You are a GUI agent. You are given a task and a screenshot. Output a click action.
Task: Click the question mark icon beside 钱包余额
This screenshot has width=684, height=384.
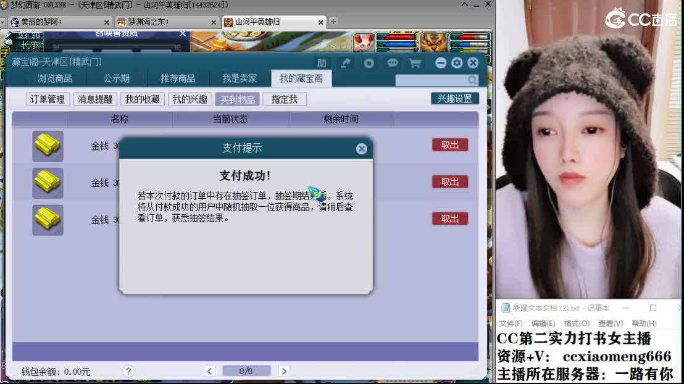pyautogui.click(x=128, y=372)
